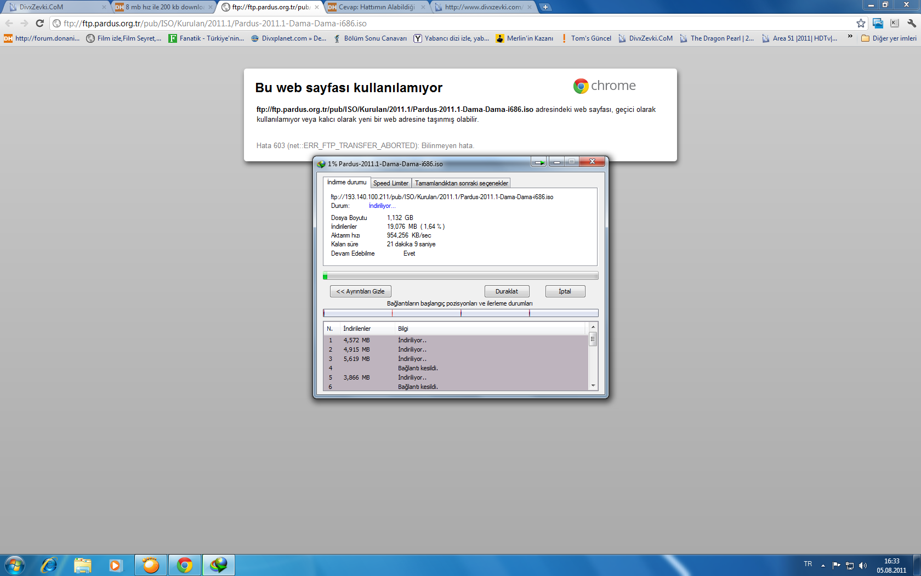This screenshot has height=576, width=921.
Task: Open the Merlin'in Kazanı bookmark
Action: [x=525, y=38]
